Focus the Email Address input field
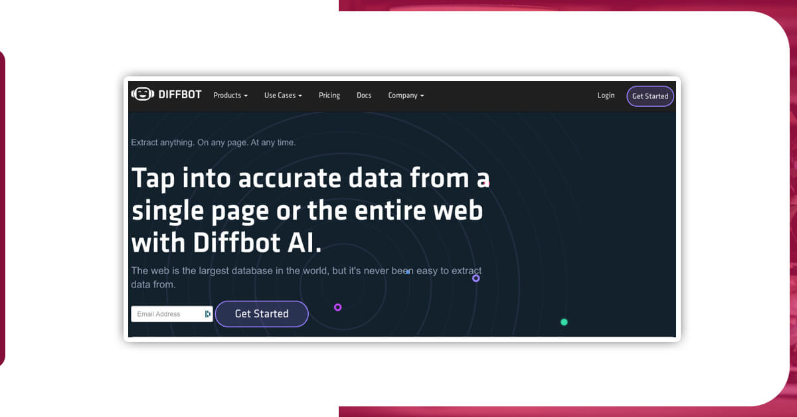The width and height of the screenshot is (797, 417). [x=172, y=314]
